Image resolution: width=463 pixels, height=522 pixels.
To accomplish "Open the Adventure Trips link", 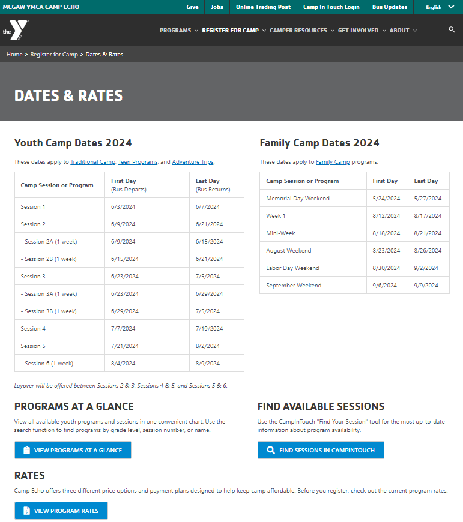I will click(193, 162).
